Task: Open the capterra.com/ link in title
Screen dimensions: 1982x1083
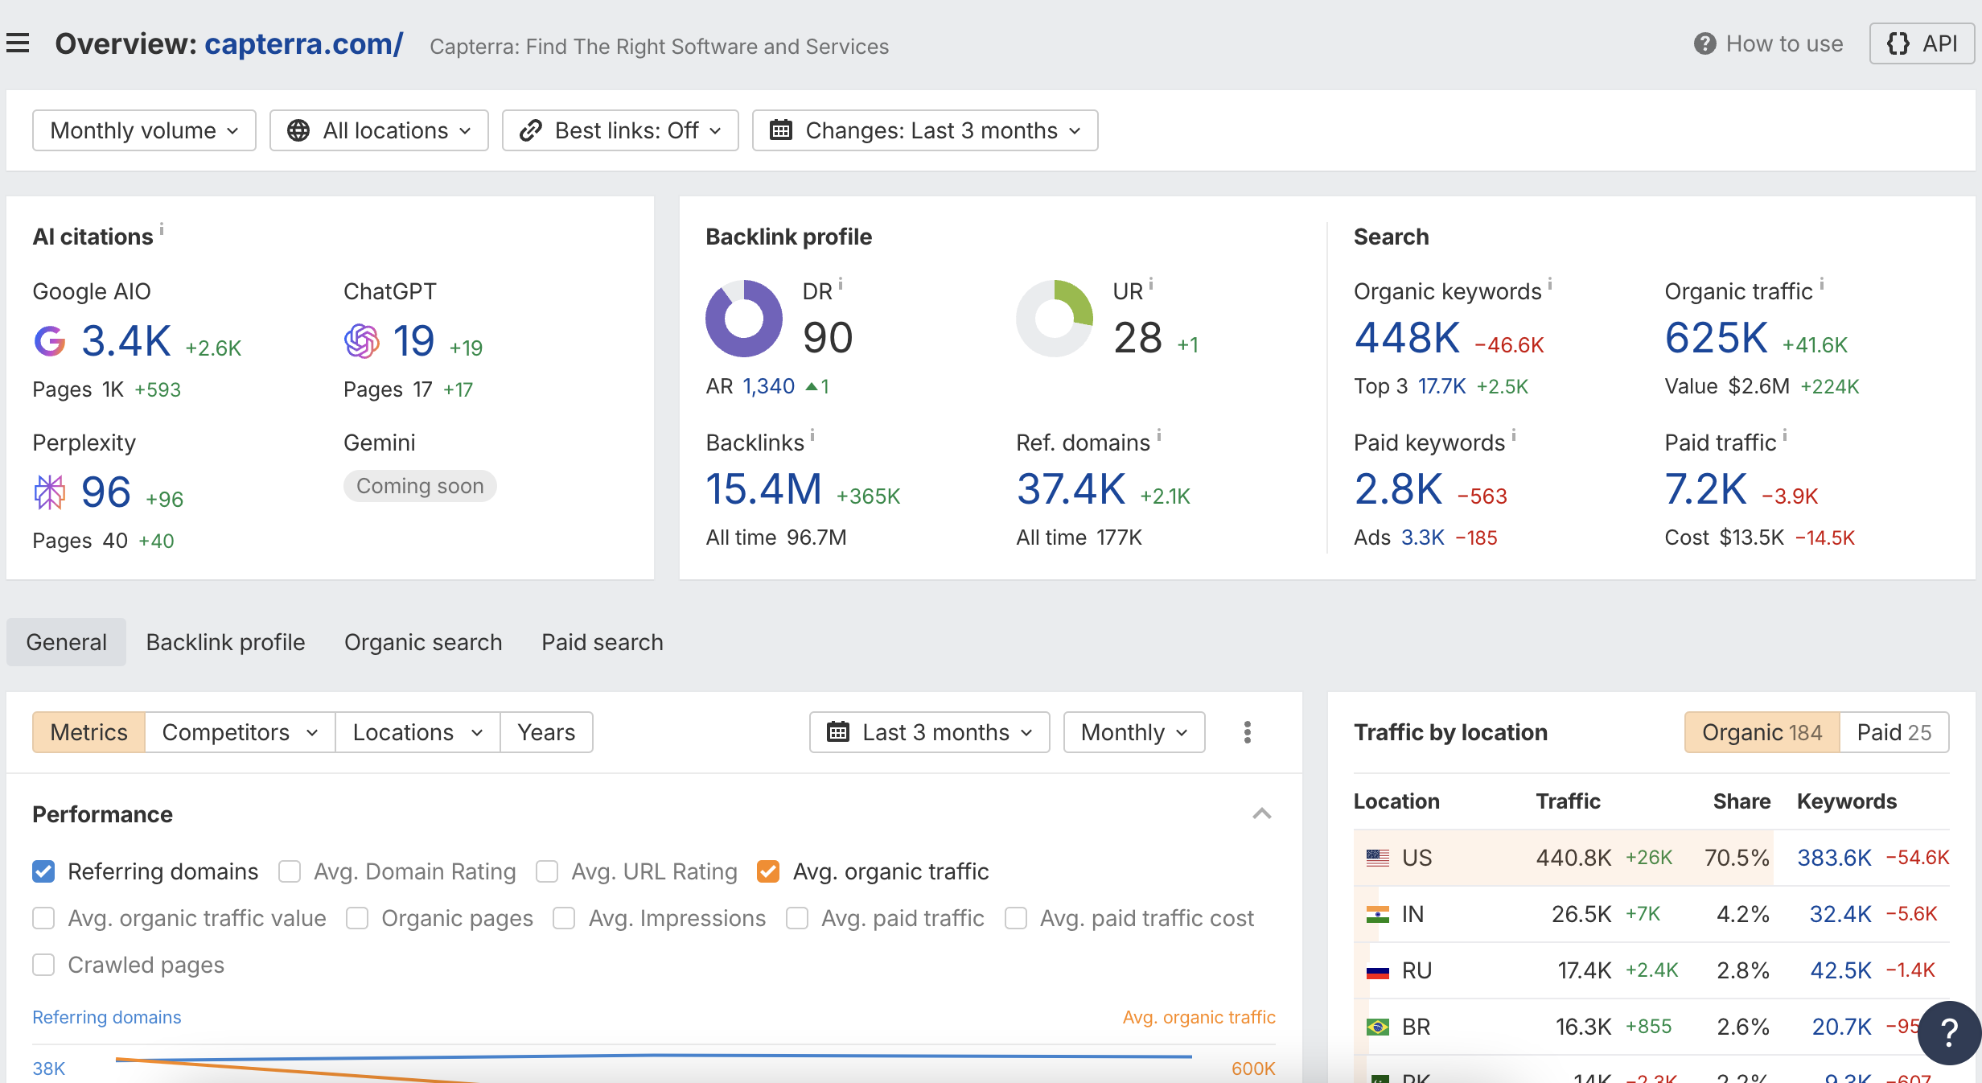Action: pos(304,43)
